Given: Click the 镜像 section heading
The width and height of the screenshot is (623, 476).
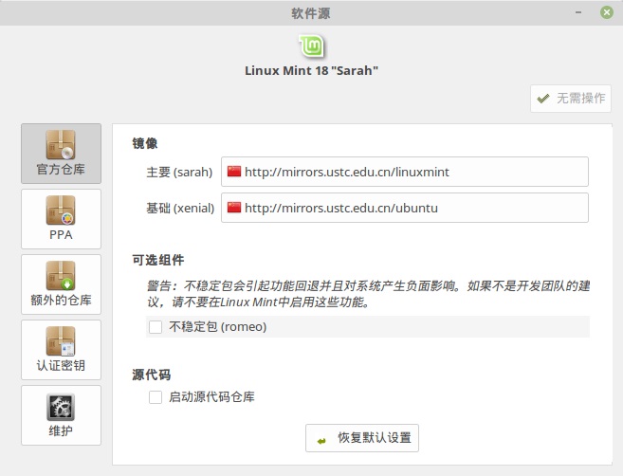Looking at the screenshot, I should [145, 143].
